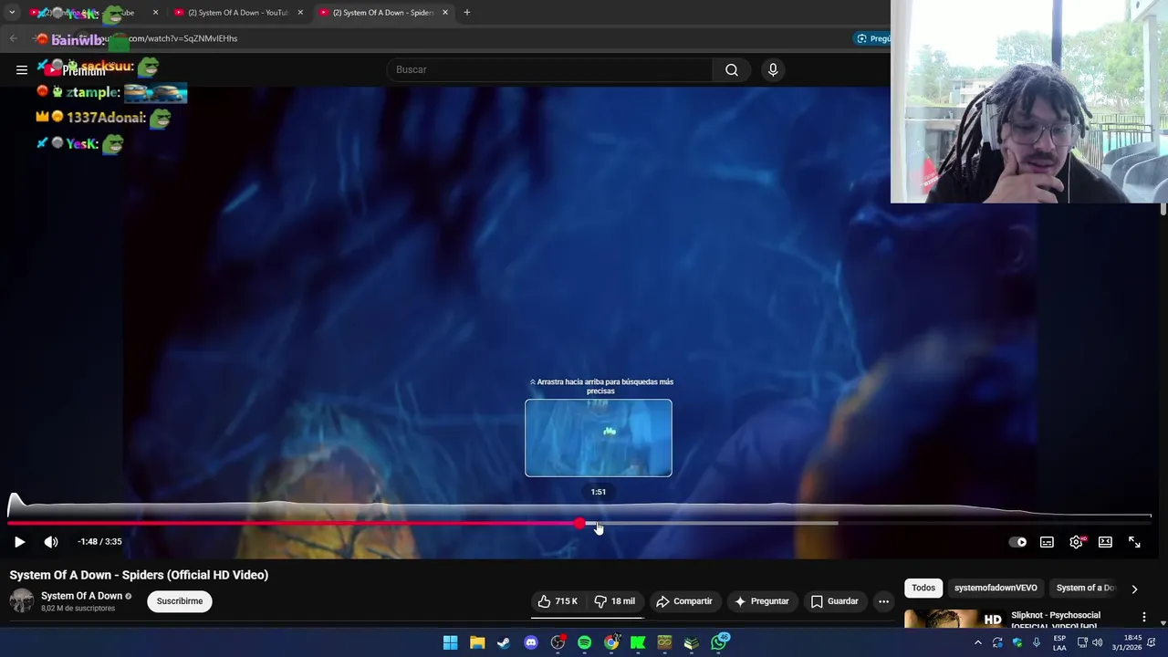Click the Preguntar button
Image resolution: width=1168 pixels, height=657 pixels.
(762, 601)
